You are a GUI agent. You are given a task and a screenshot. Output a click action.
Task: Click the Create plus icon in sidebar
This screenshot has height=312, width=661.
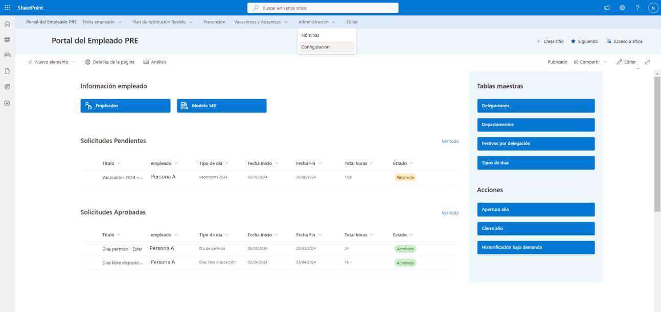pyautogui.click(x=7, y=103)
